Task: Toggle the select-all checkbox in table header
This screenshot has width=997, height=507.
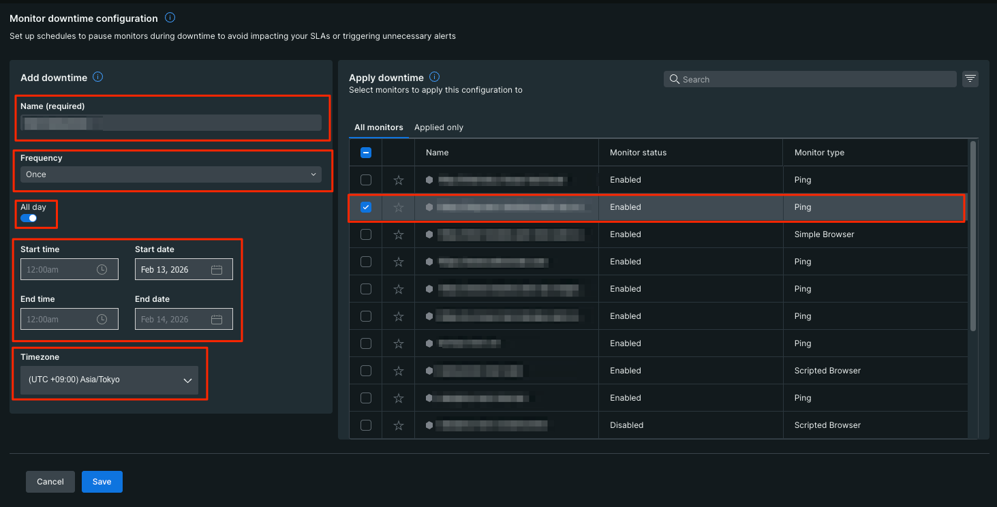Action: tap(366, 153)
